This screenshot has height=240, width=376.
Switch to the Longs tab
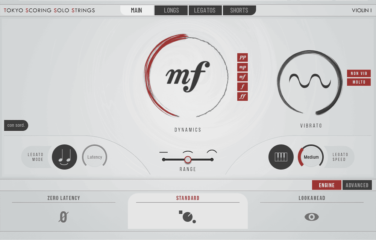pos(171,10)
